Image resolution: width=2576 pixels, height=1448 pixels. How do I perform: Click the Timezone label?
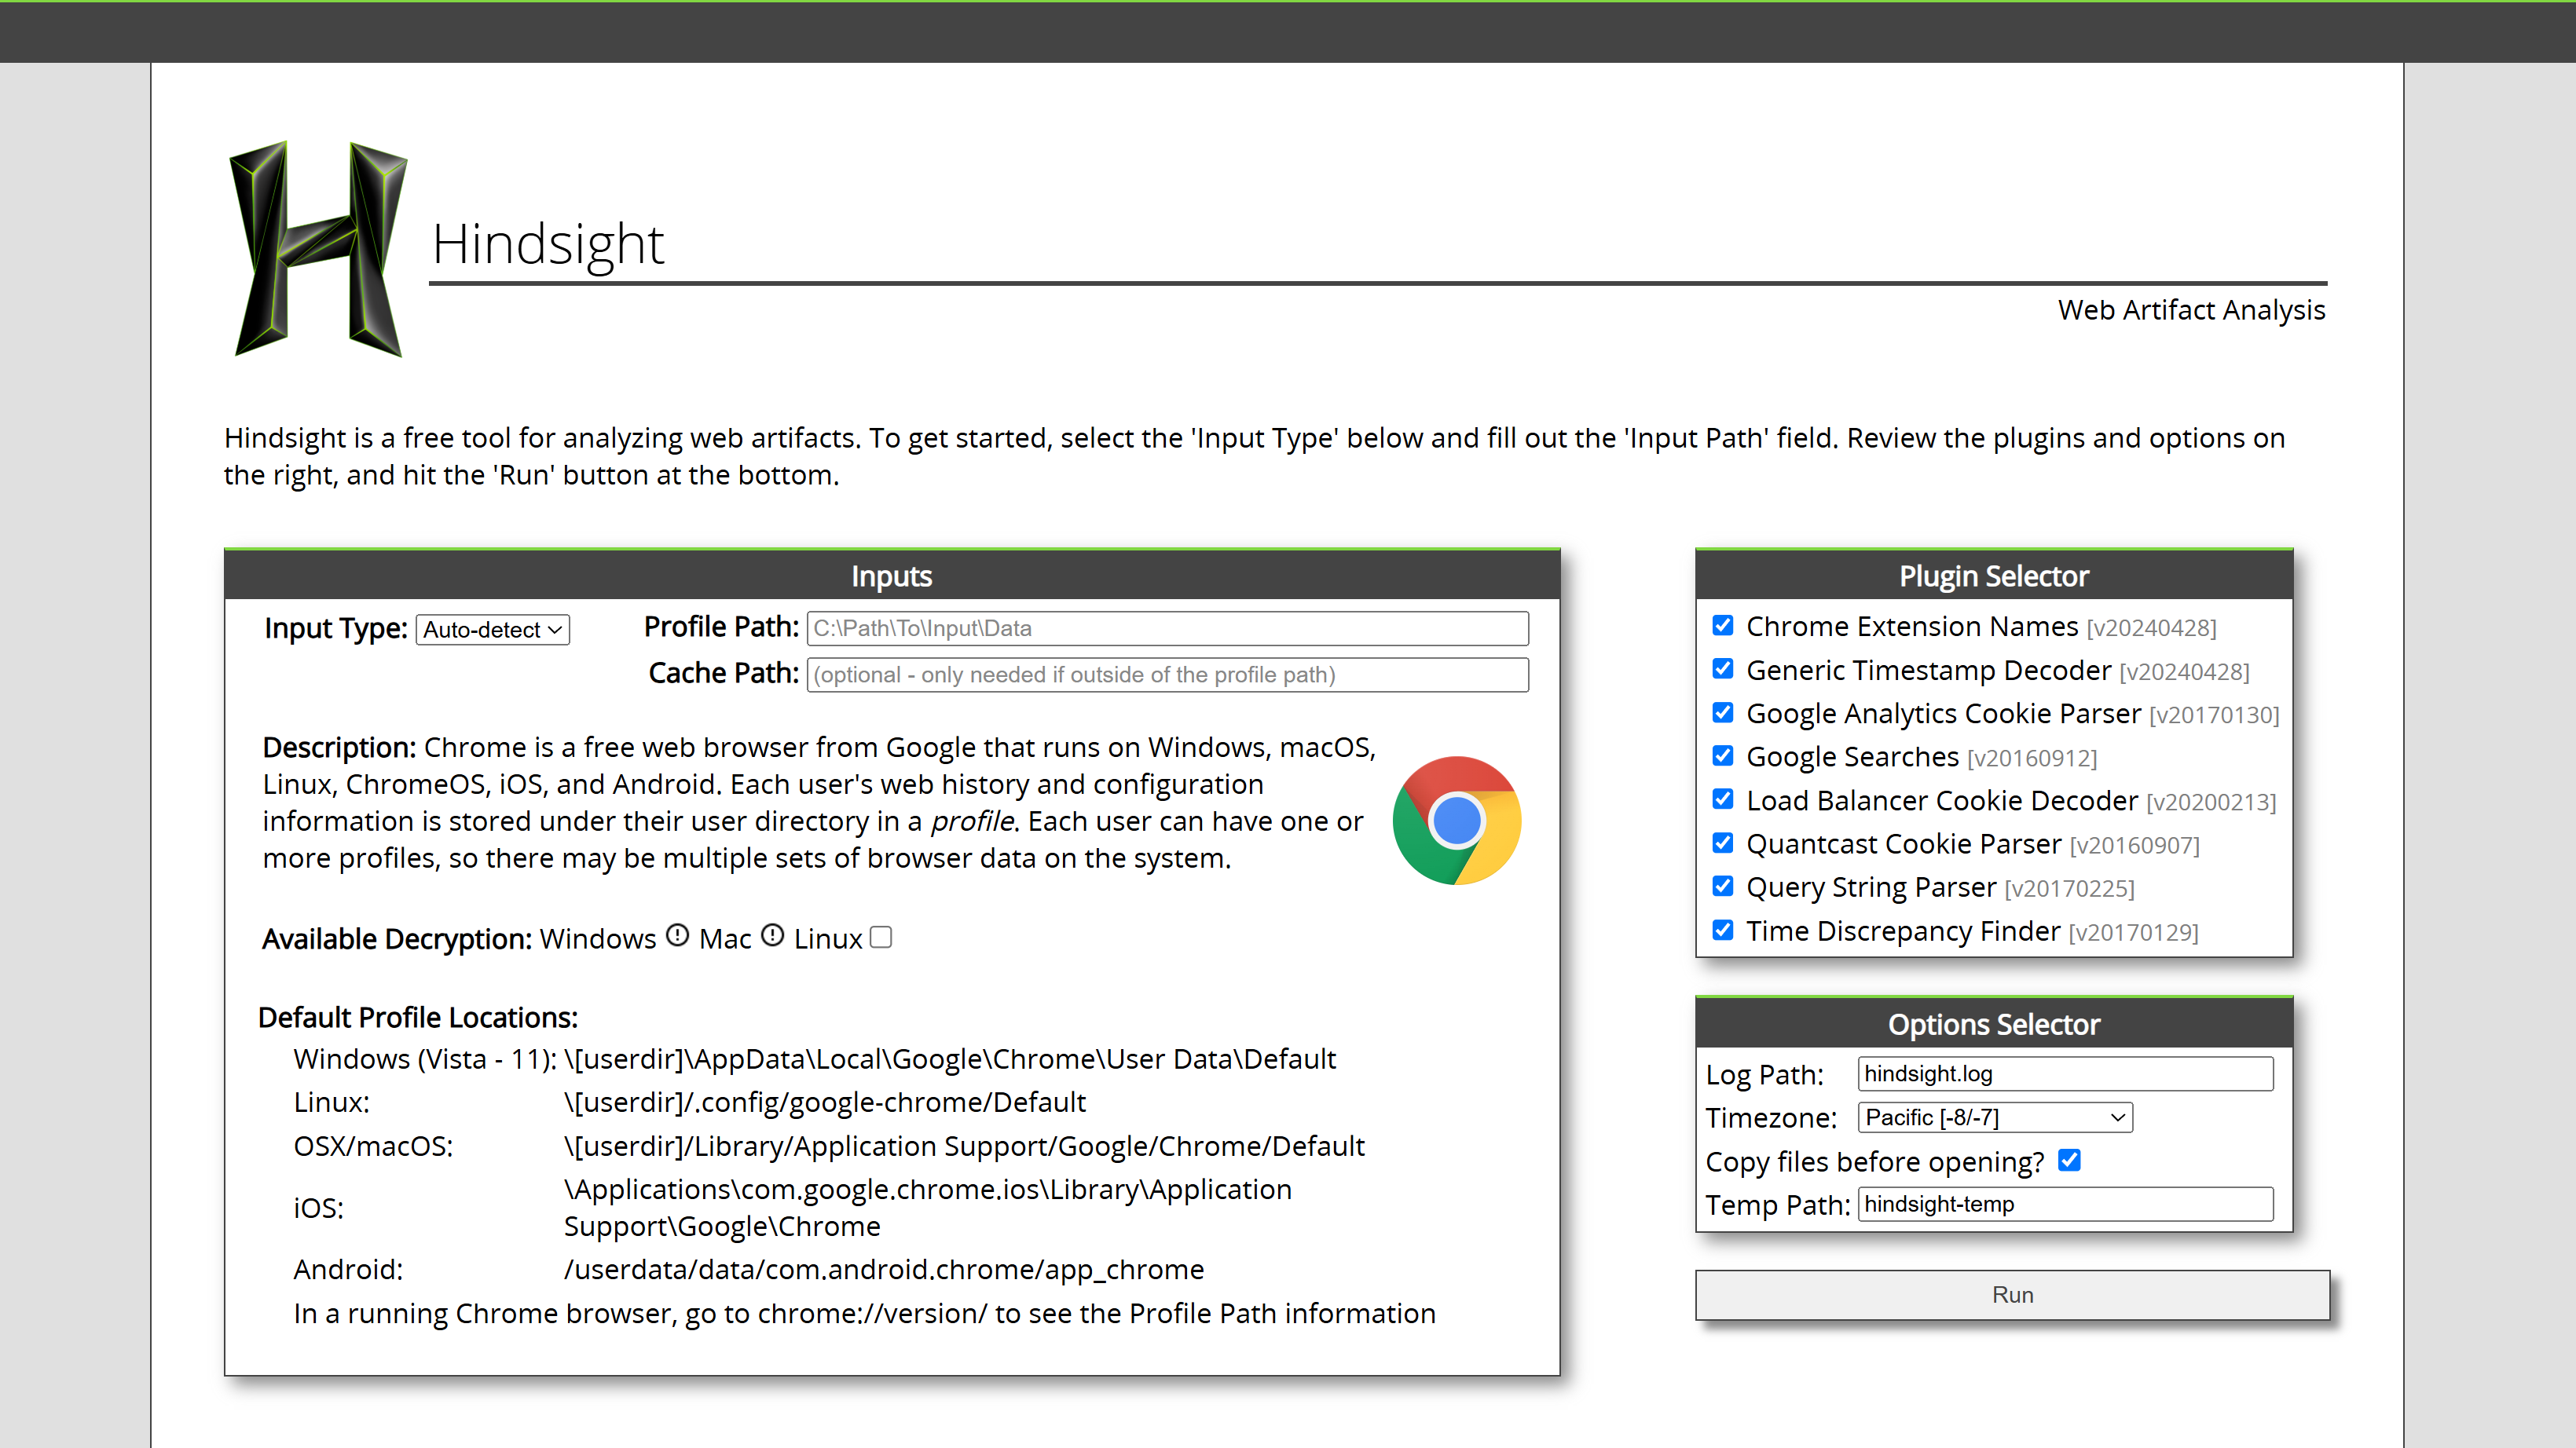tap(1771, 1118)
